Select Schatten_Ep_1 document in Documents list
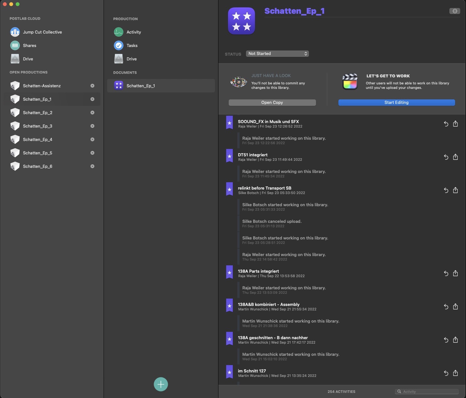466x398 pixels. point(140,86)
